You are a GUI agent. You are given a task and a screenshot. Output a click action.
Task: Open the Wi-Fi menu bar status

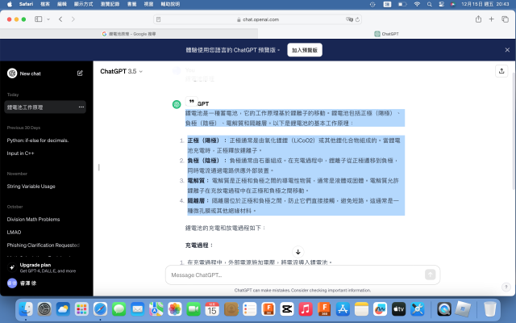pos(417,4)
